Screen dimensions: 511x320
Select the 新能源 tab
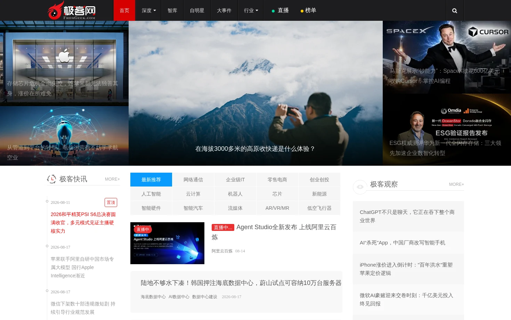319,194
